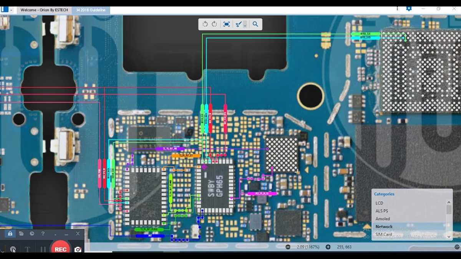
Task: Rotate the board view counter-clockwise
Action: [205, 24]
